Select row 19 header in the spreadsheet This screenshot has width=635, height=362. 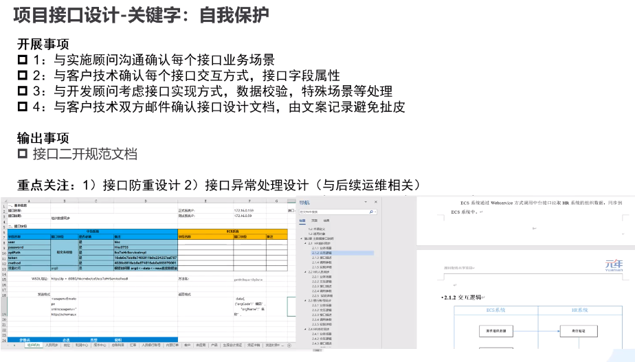coord(3,307)
